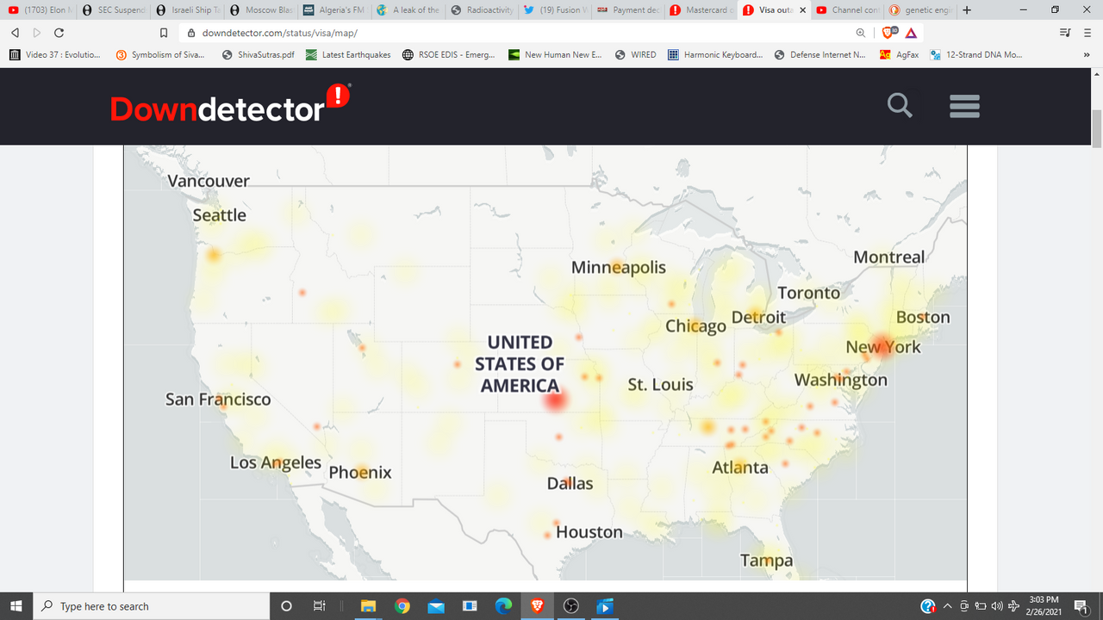Click the Brave Rewards triangle icon
The image size is (1103, 620).
pyautogui.click(x=911, y=33)
